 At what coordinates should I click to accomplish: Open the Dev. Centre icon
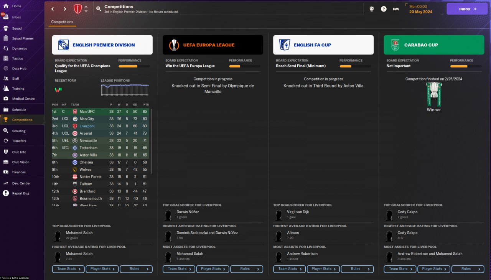pyautogui.click(x=6, y=183)
